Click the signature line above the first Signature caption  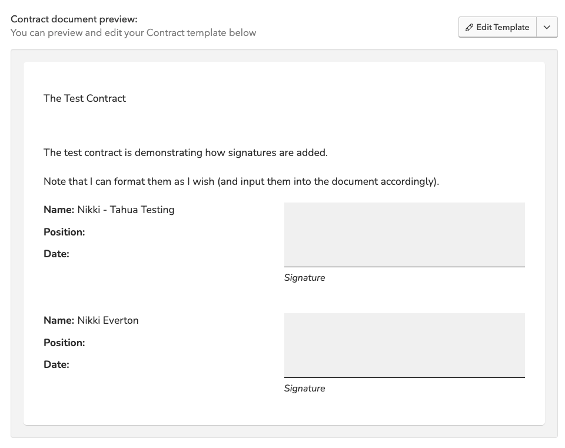[404, 267]
